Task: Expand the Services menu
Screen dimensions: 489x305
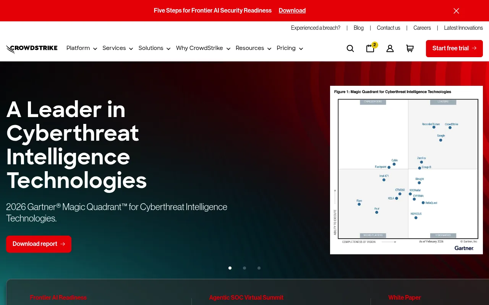Action: point(118,48)
